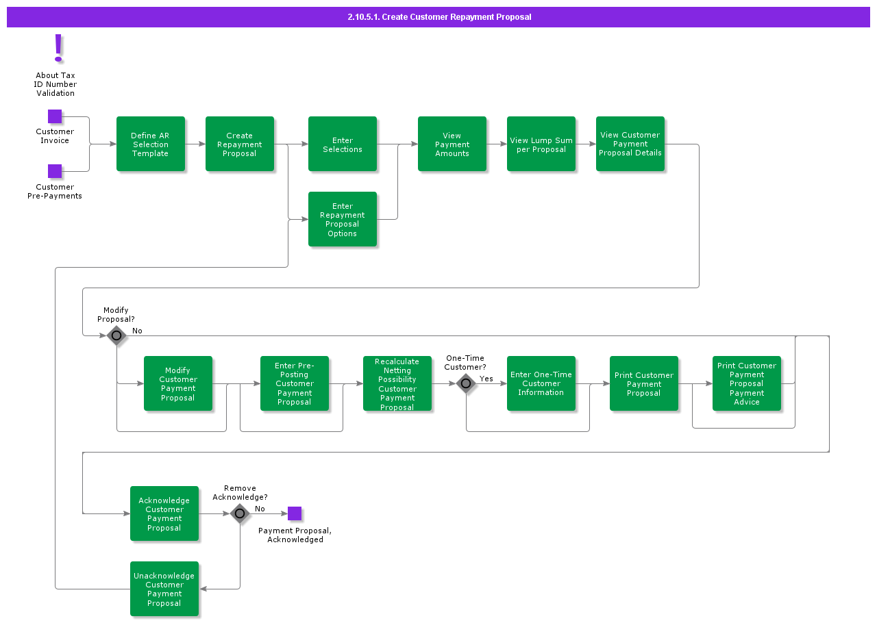The image size is (877, 623).
Task: Click the Remove Acknowledge decision gateway
Action: [240, 513]
